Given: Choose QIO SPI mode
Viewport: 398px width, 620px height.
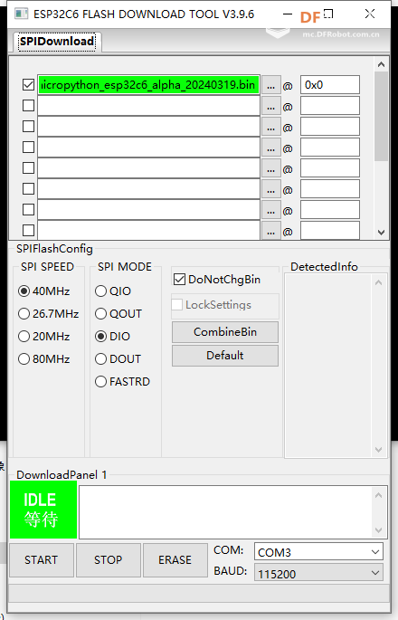Looking at the screenshot, I should (x=113, y=291).
